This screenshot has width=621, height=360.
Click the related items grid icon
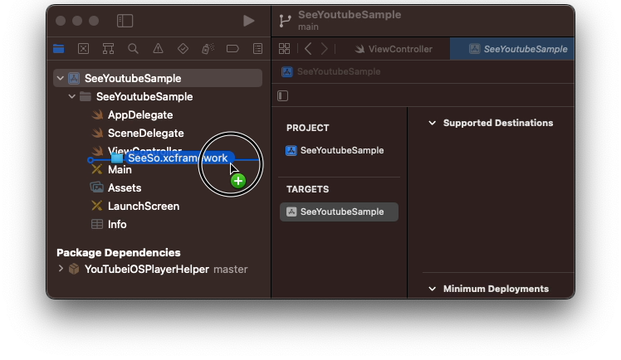point(285,49)
